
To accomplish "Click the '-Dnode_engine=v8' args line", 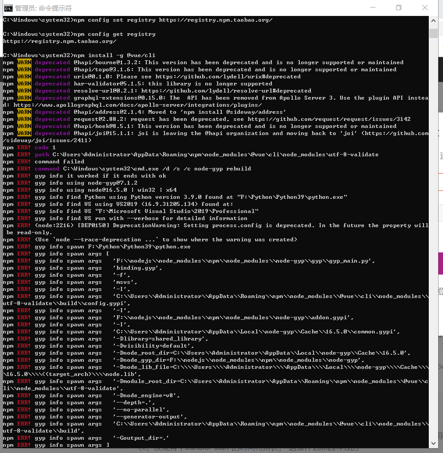I will 91,395.
